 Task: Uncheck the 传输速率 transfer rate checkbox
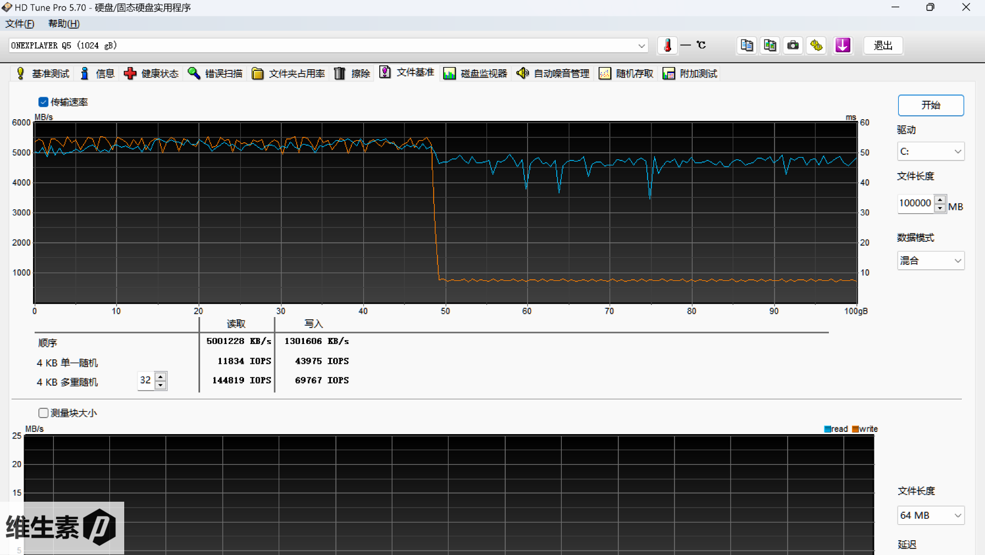click(x=43, y=102)
